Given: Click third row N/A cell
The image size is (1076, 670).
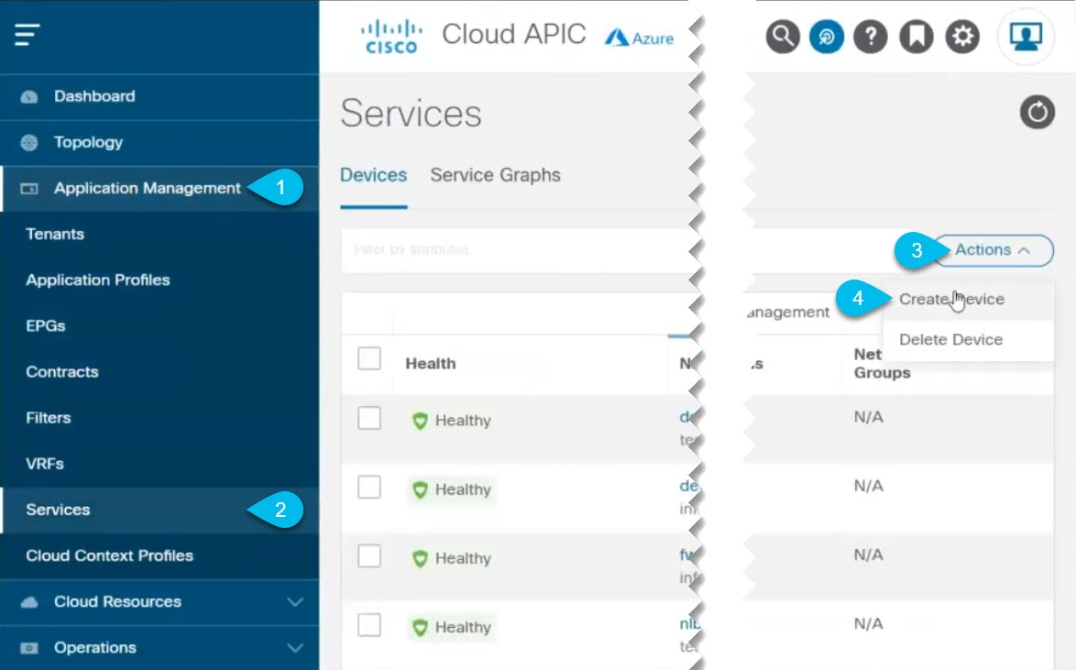Looking at the screenshot, I should [x=868, y=555].
